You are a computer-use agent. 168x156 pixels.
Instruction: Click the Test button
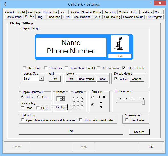71,131
